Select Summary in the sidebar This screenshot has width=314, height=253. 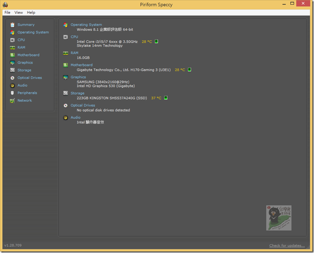(x=26, y=25)
